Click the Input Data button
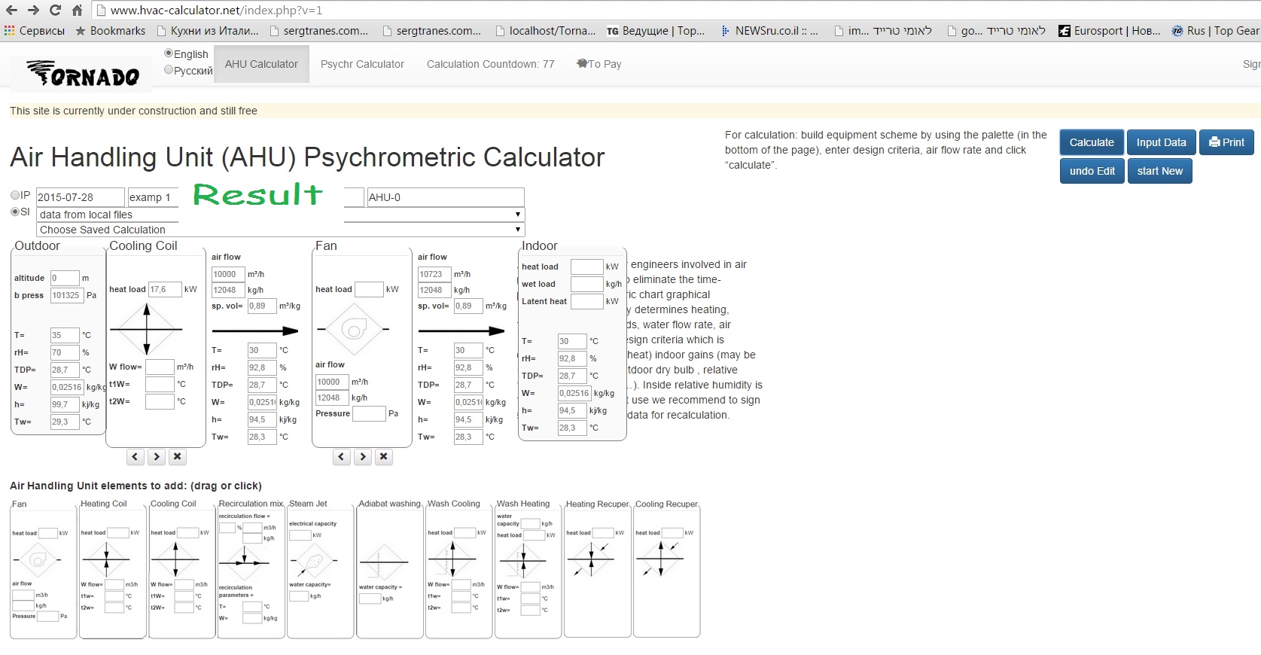 (x=1161, y=142)
